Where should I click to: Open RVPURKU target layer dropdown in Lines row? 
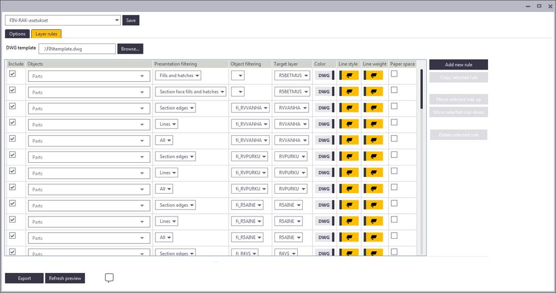coord(291,173)
